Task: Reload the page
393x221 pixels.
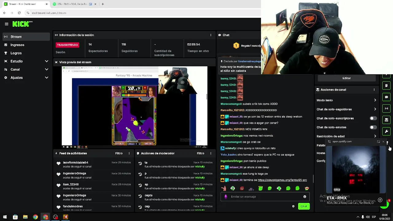Action: (19, 13)
